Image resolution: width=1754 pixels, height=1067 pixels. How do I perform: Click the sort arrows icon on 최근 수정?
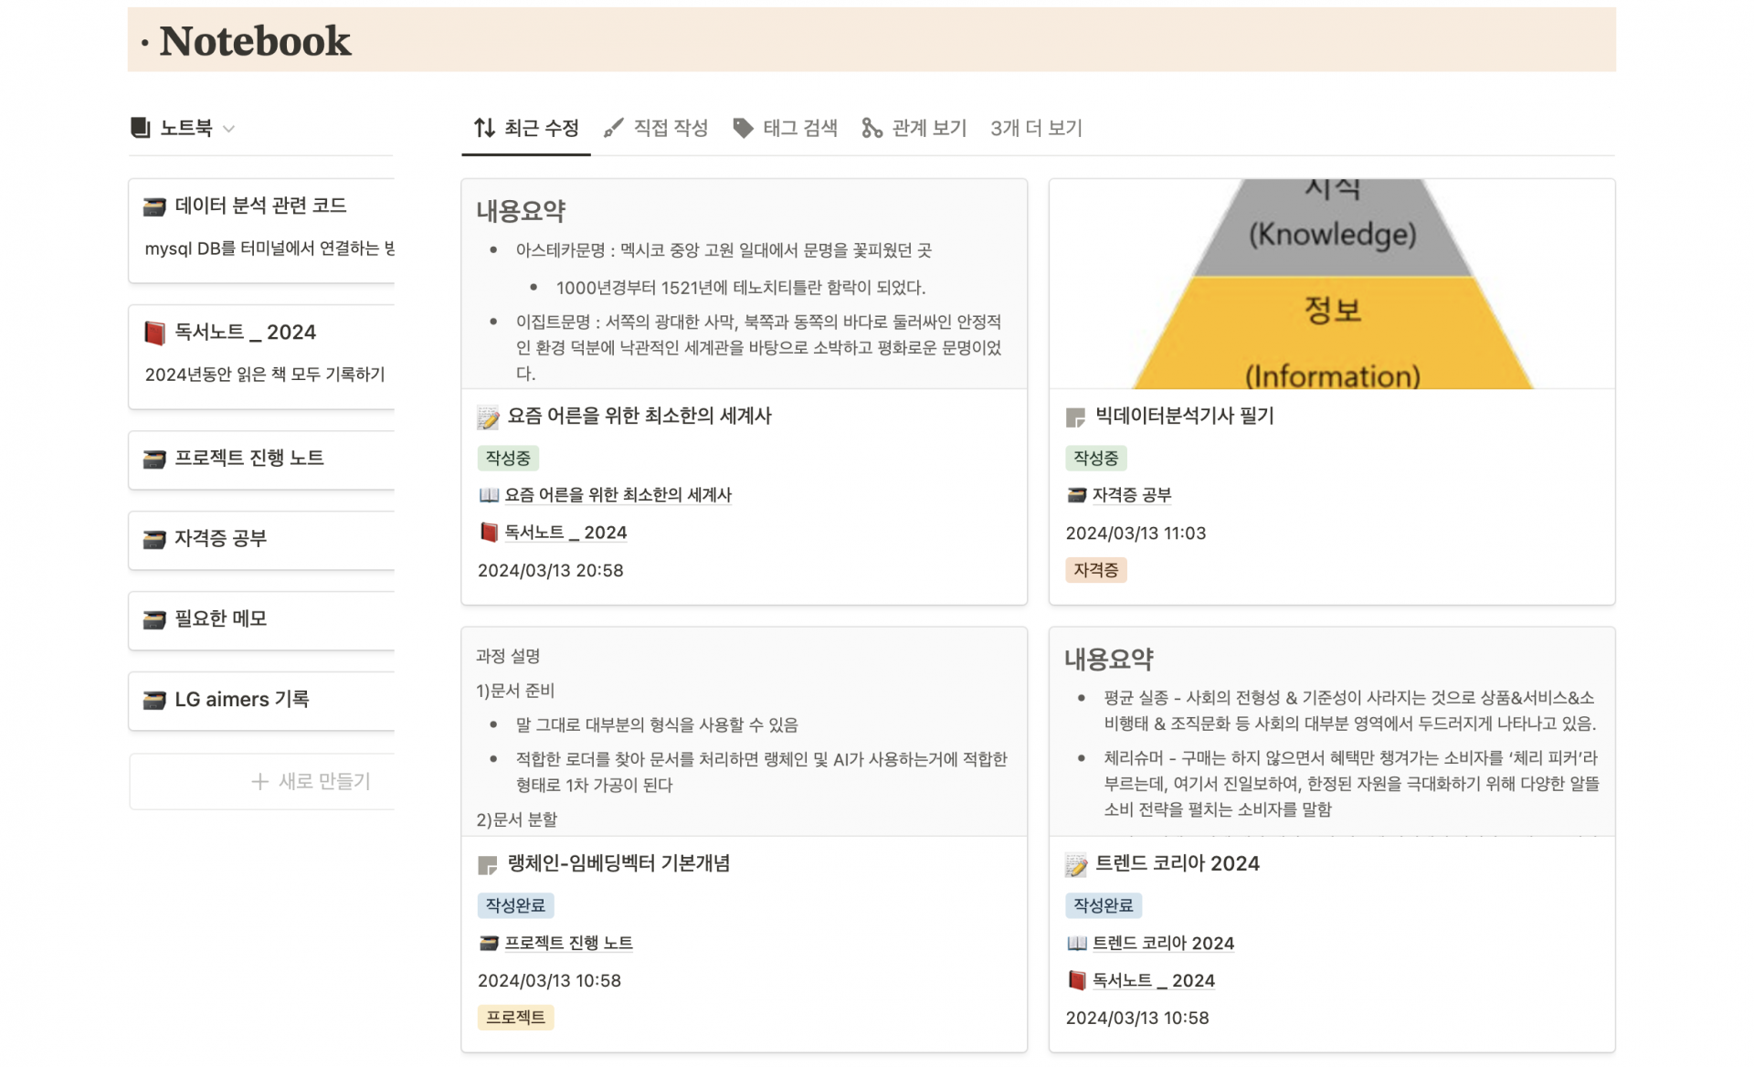[x=484, y=128]
